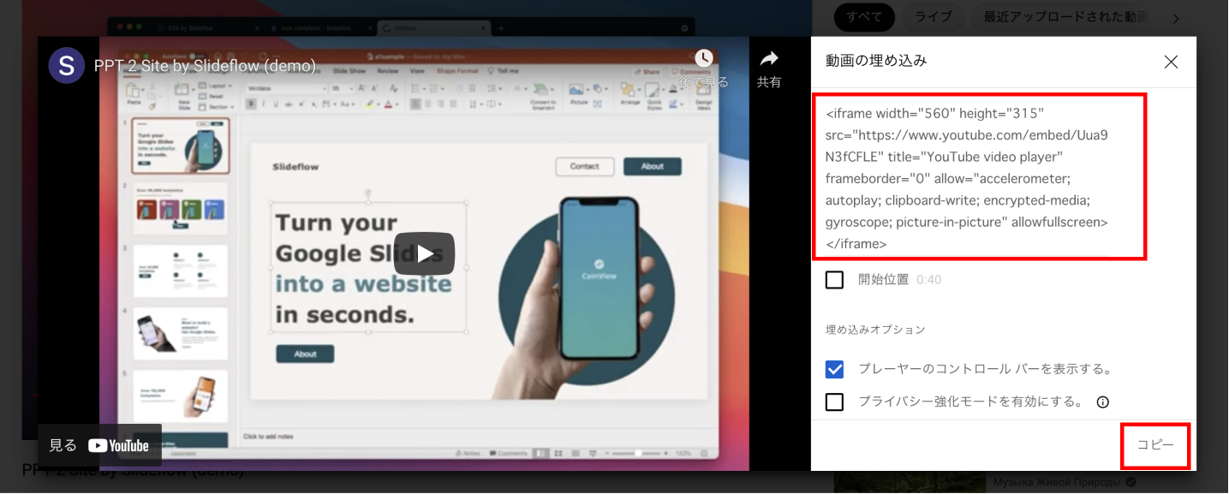The image size is (1229, 494).
Task: Open the PPT 2 Site by Slideflow title link
Action: (x=205, y=66)
